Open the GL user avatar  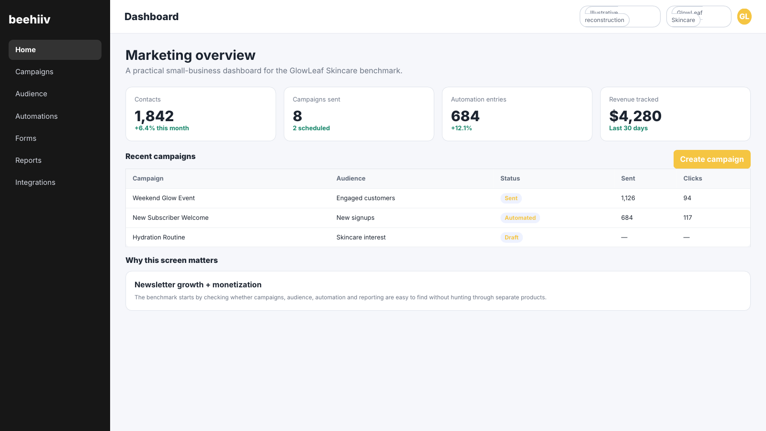(x=744, y=16)
